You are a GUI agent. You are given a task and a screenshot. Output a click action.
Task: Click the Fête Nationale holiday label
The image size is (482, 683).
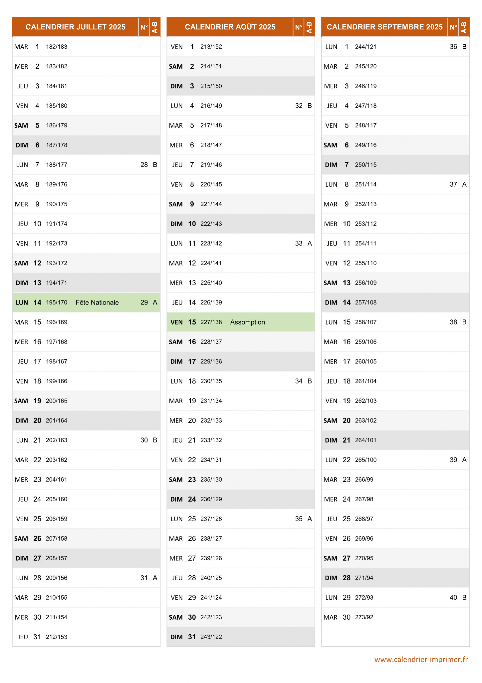point(97,302)
